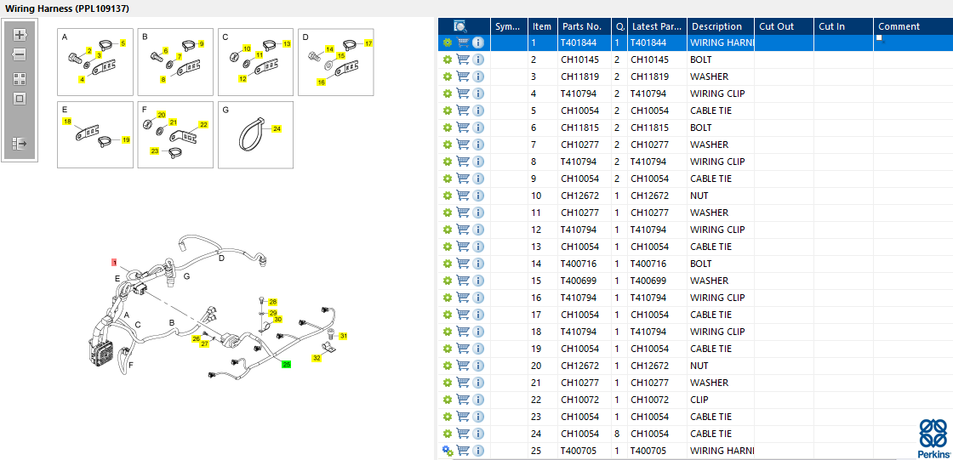
Task: Sort by the Description column header
Action: point(716,26)
